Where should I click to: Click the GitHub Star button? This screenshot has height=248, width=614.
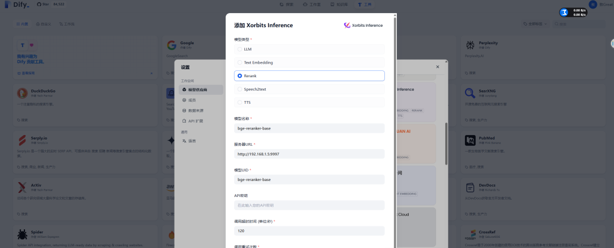tap(43, 5)
